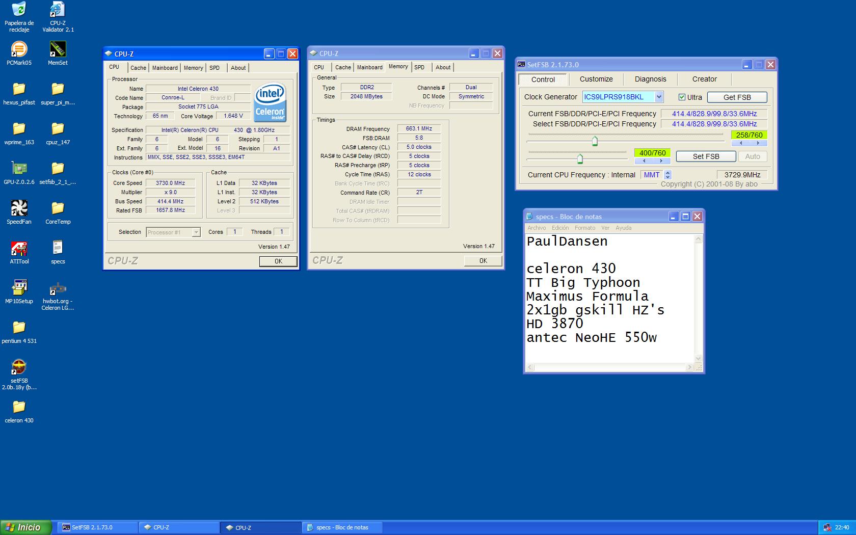Open the Ayuda menu in Notepad
Image resolution: width=856 pixels, height=535 pixels.
tap(623, 228)
